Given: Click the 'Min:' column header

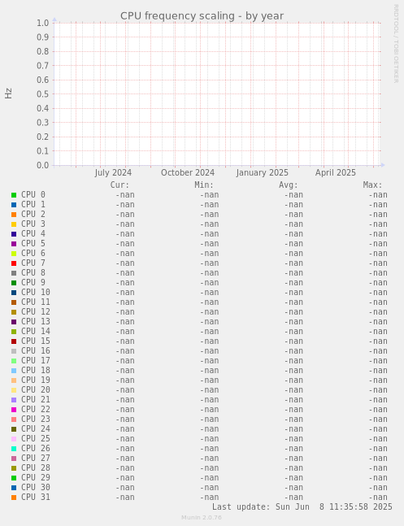Looking at the screenshot, I should click(204, 185).
